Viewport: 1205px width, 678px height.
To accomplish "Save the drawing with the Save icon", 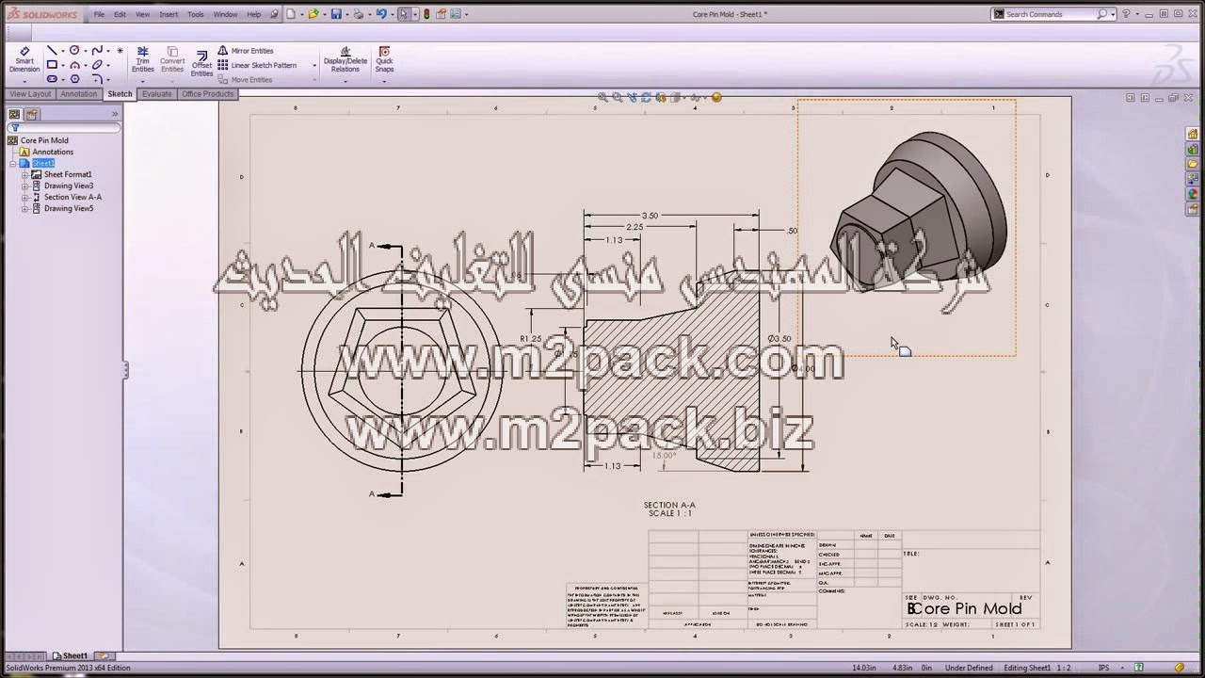I will pyautogui.click(x=336, y=14).
